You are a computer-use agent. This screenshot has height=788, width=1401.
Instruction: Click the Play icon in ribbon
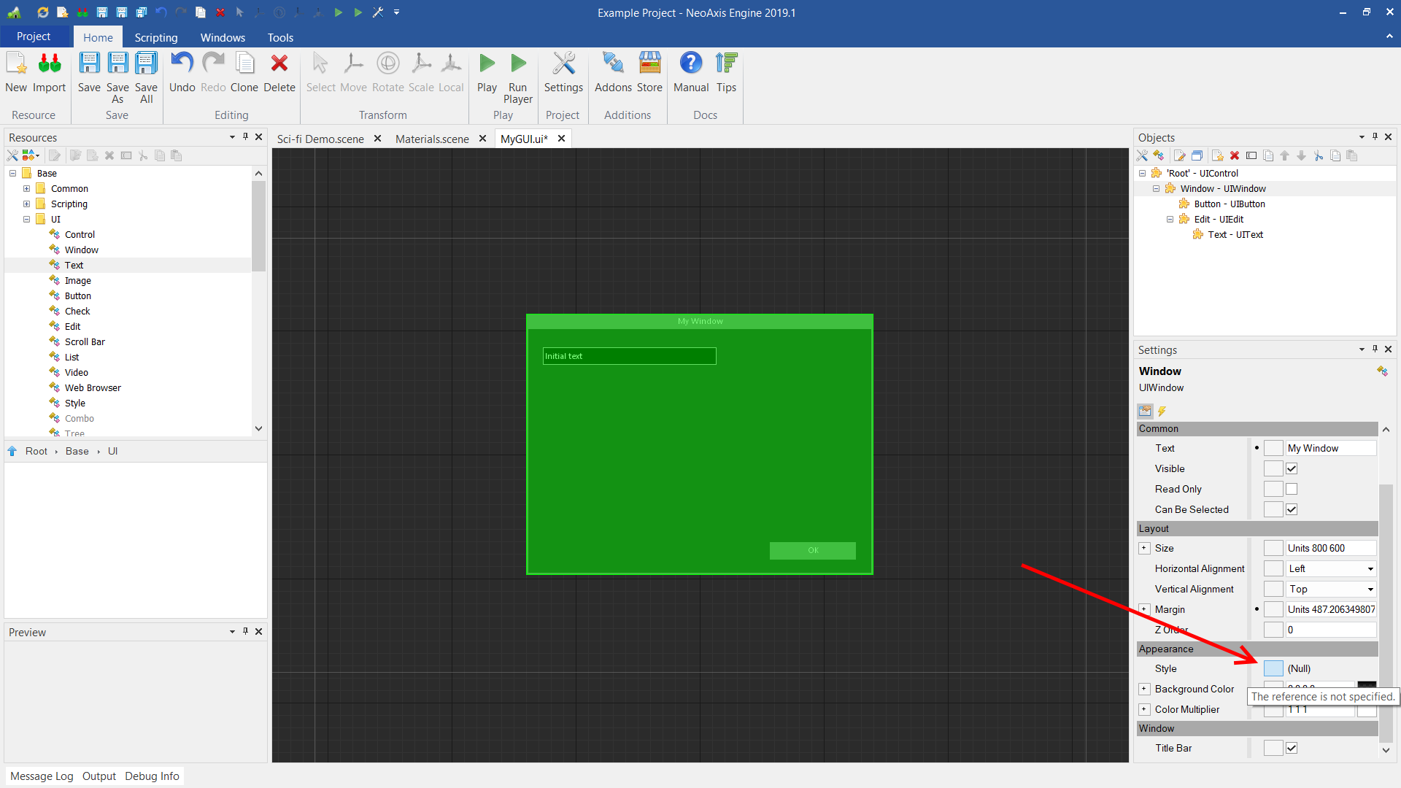pyautogui.click(x=487, y=64)
